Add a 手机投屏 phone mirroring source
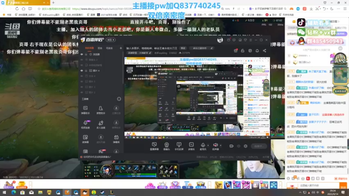 pos(179,146)
